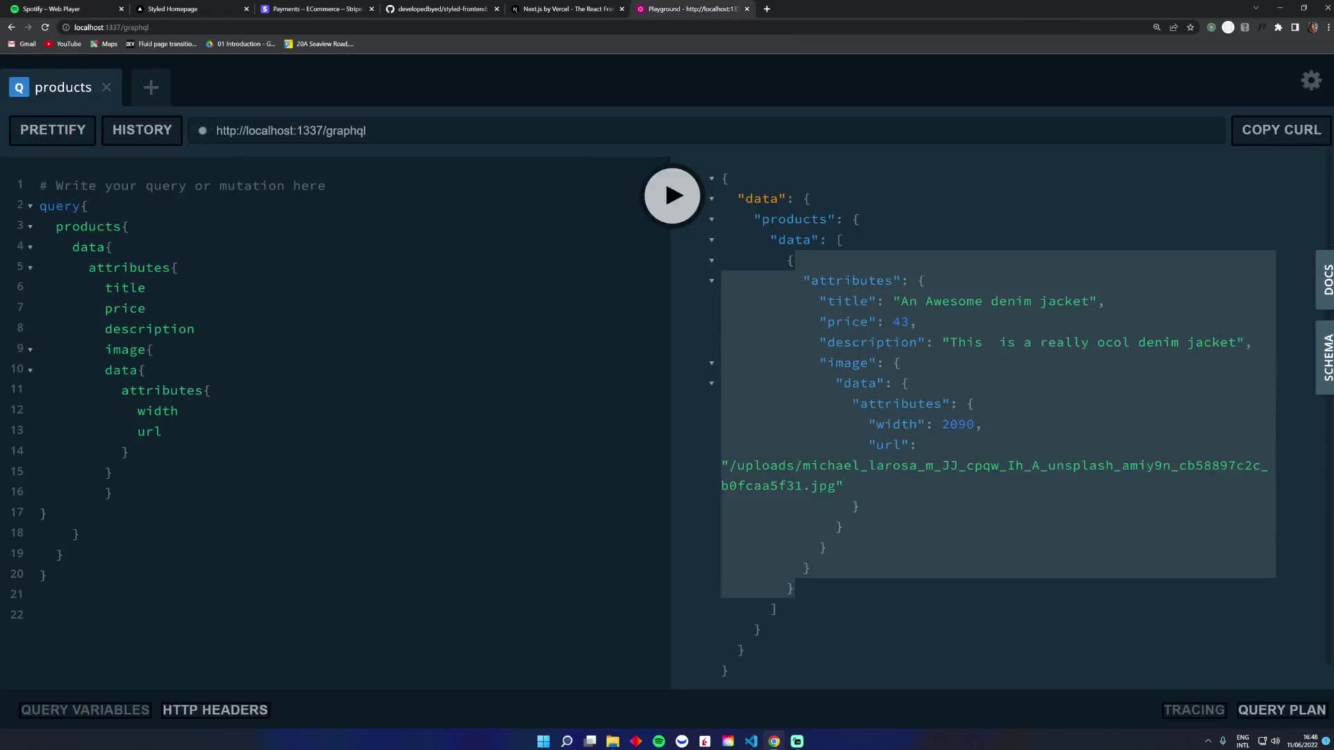This screenshot has width=1334, height=750.
Task: Bookmark this page using the star icon
Action: [x=1191, y=27]
